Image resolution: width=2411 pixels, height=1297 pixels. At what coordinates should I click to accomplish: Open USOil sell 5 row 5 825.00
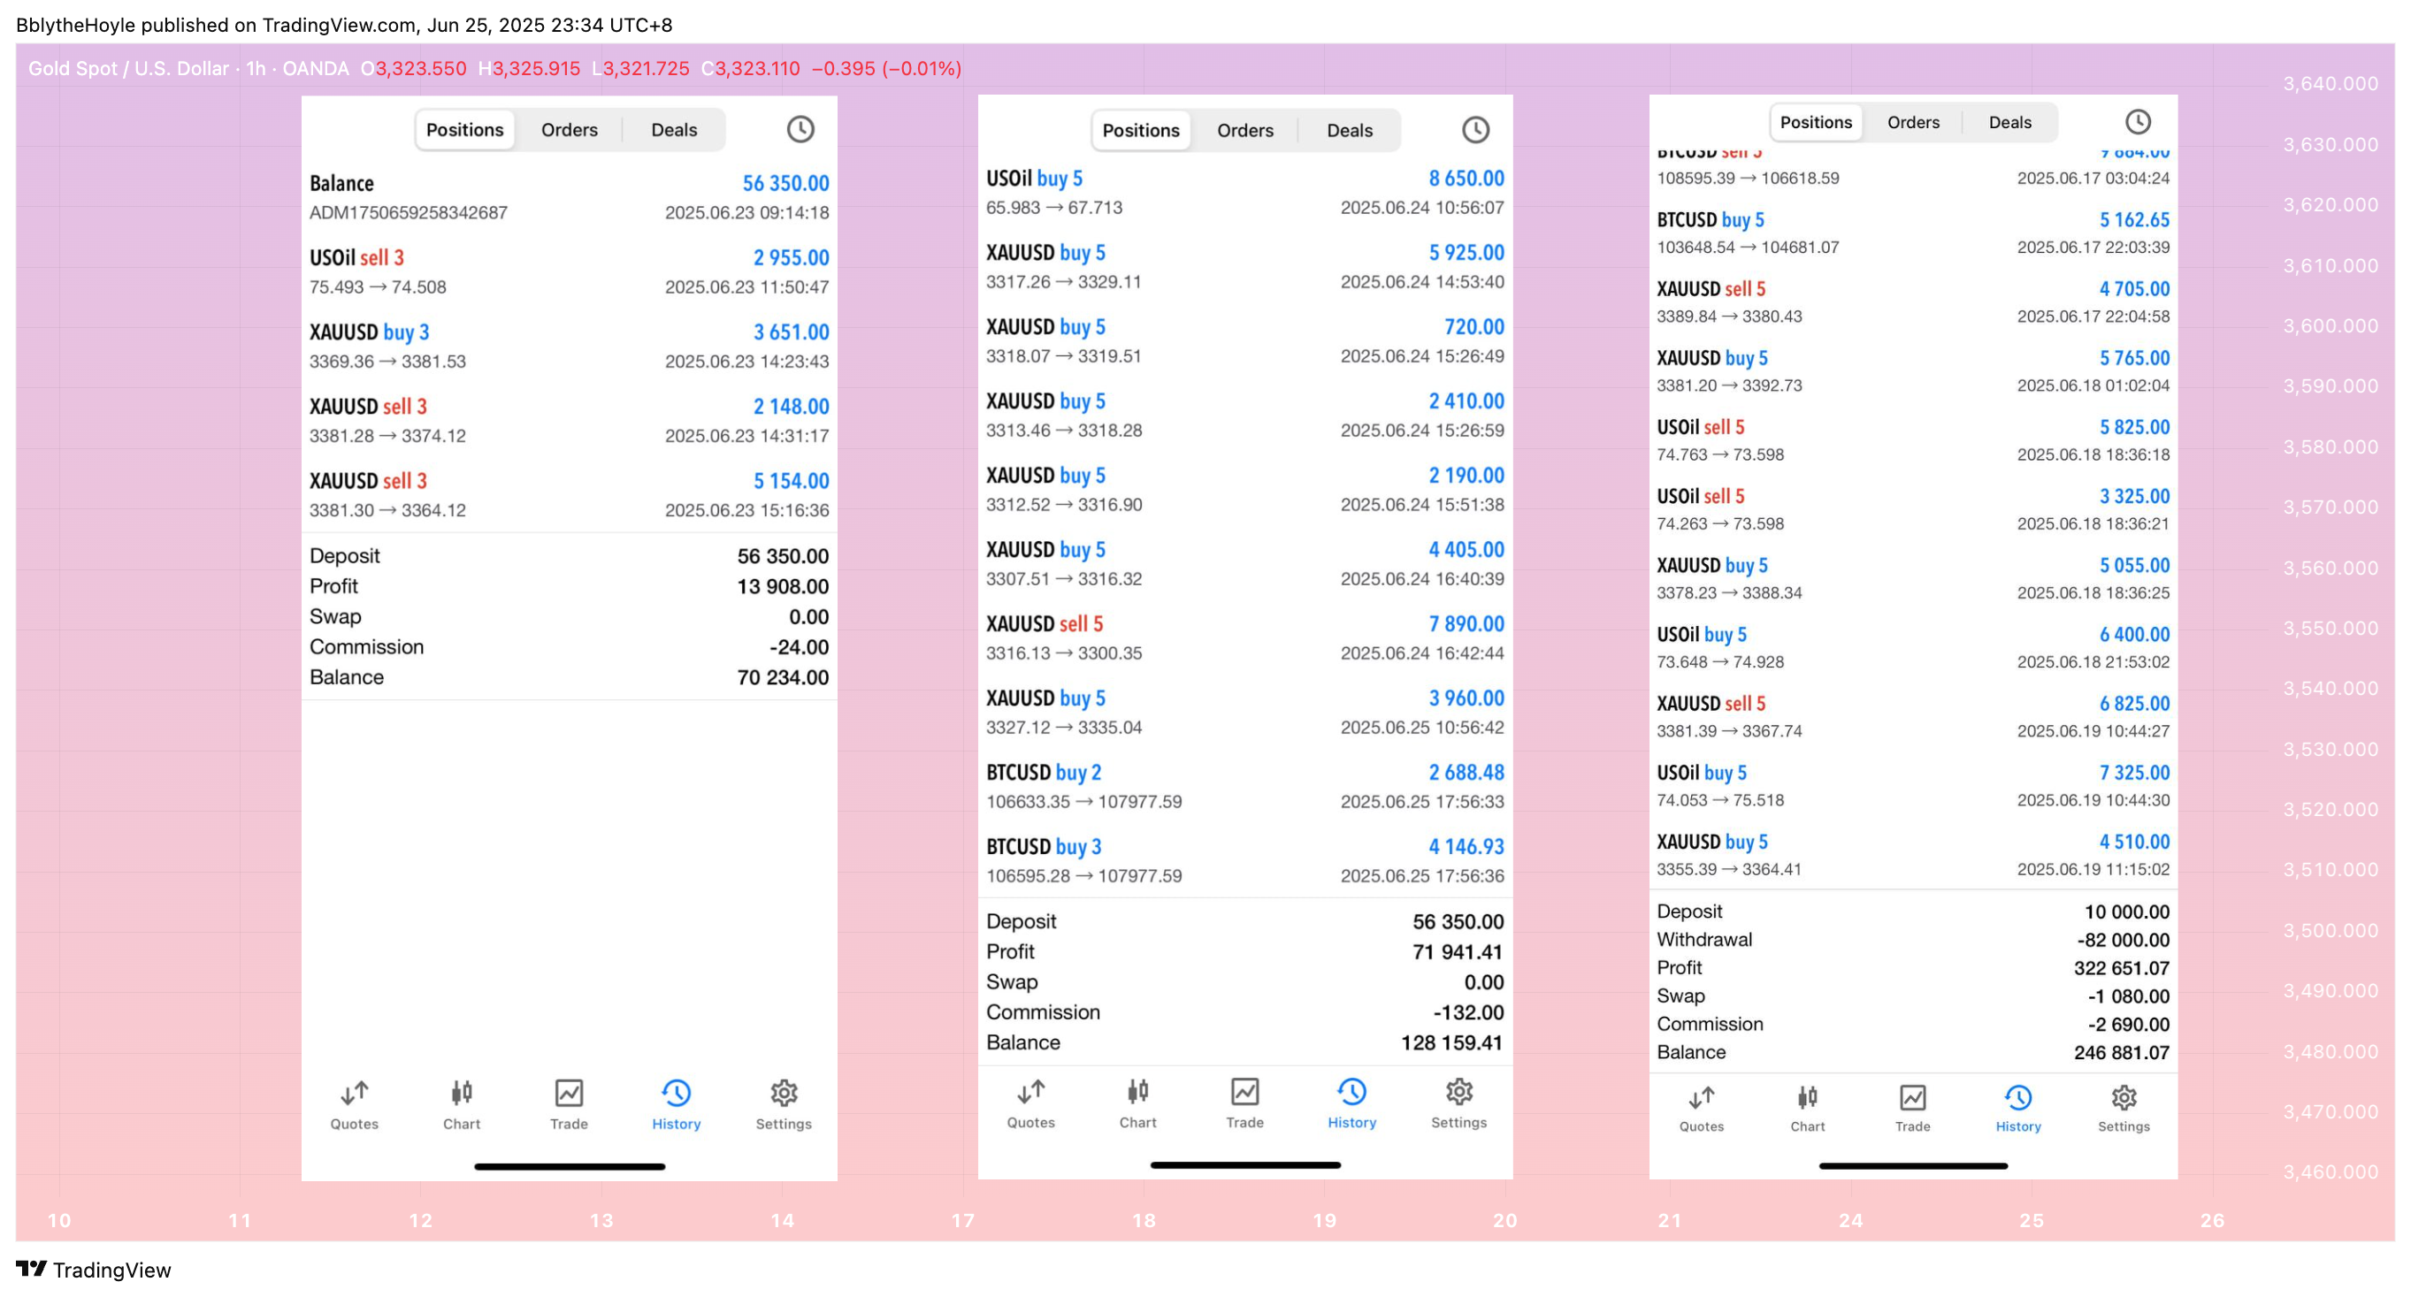click(x=1913, y=441)
